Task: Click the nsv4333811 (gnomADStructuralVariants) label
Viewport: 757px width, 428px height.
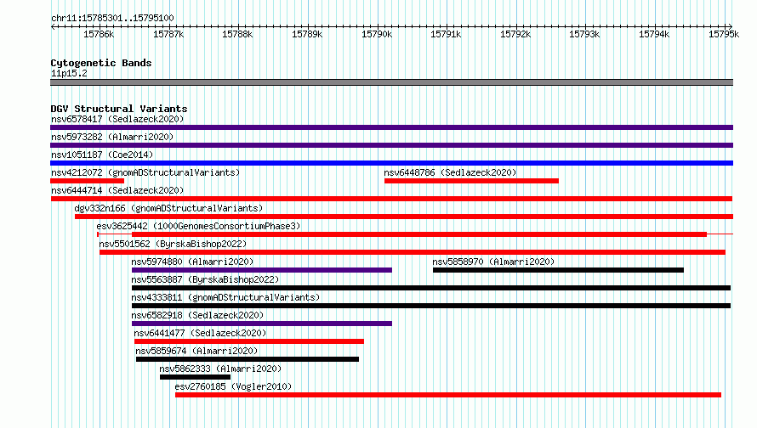Action: (x=225, y=297)
